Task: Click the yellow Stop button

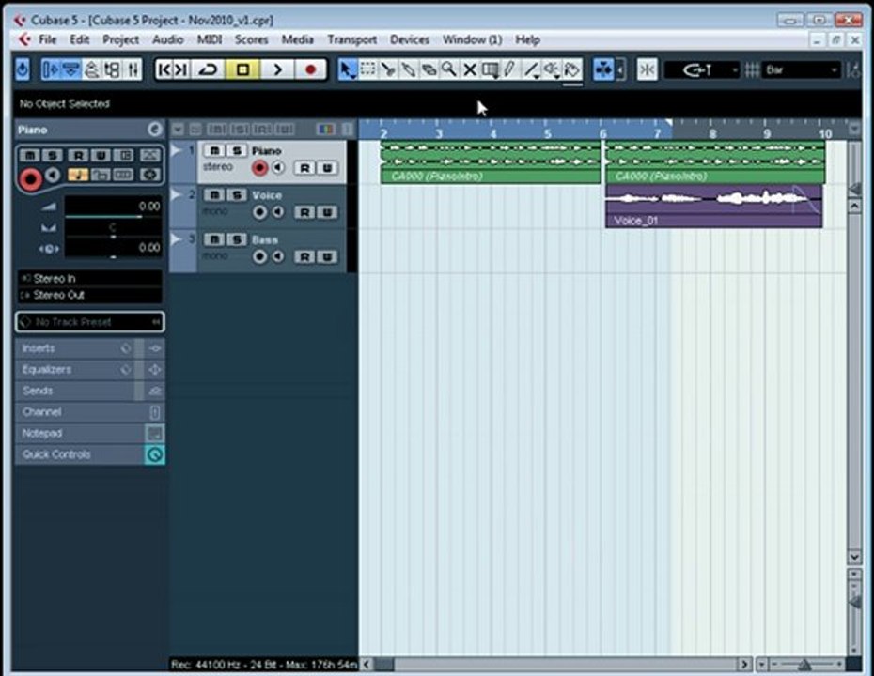Action: tap(242, 69)
